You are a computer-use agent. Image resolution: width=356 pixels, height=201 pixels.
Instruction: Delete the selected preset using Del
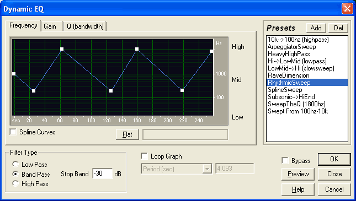point(338,28)
